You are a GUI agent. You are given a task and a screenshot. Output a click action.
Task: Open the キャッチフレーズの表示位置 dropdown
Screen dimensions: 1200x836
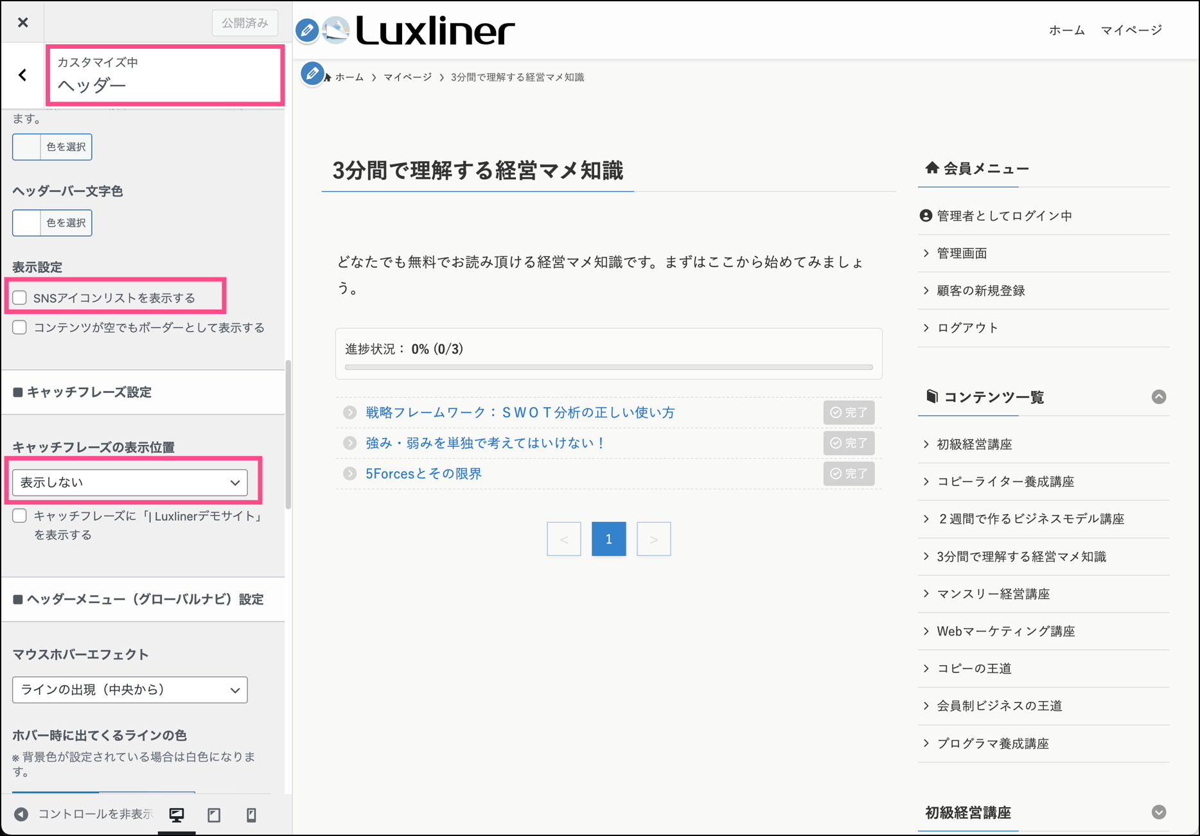coord(130,482)
